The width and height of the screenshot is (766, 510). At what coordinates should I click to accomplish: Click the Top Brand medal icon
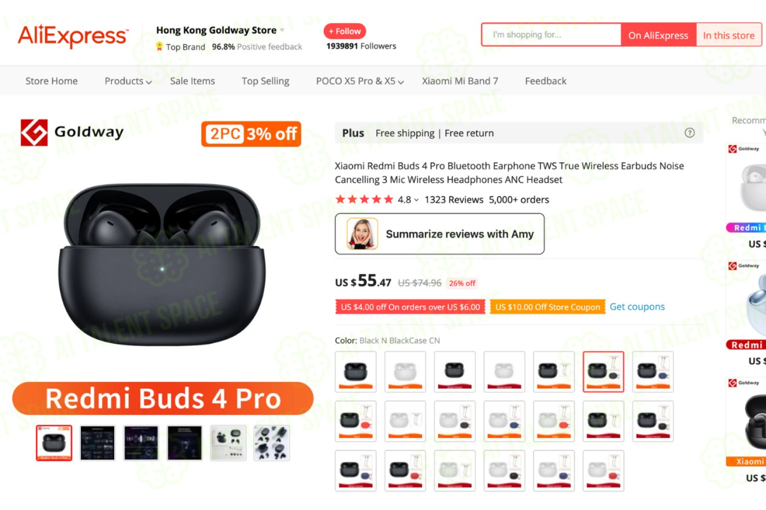pos(159,47)
